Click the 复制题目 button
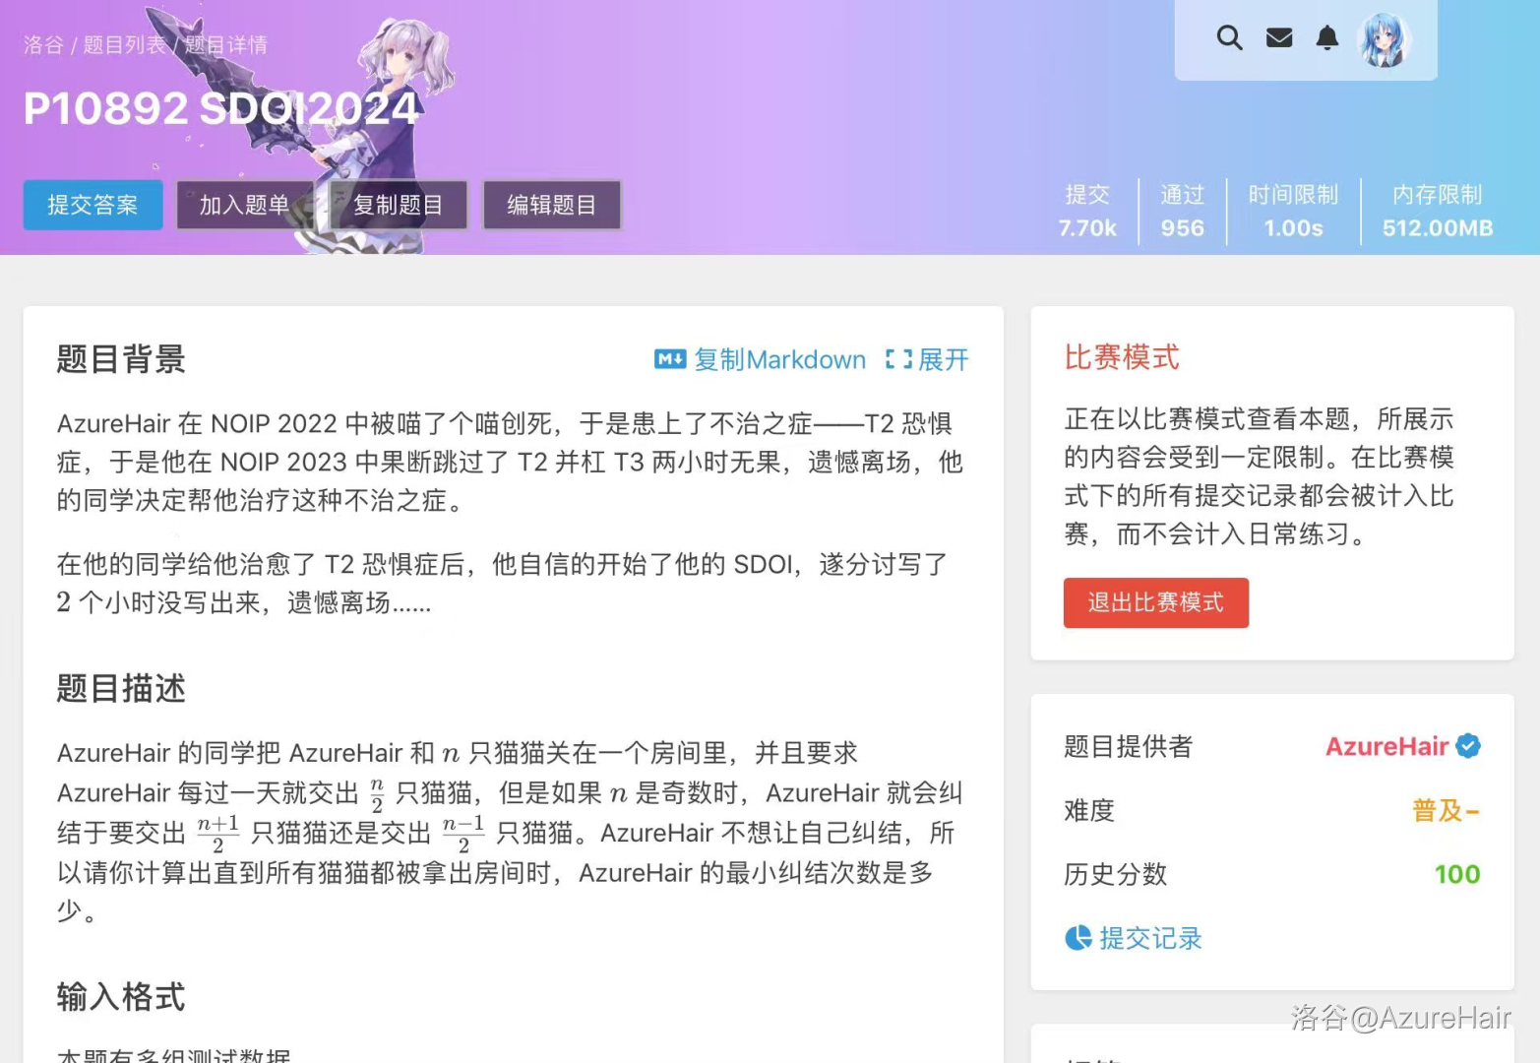 [398, 205]
